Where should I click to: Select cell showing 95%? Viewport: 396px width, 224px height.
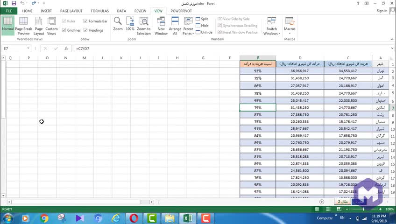coord(258,100)
